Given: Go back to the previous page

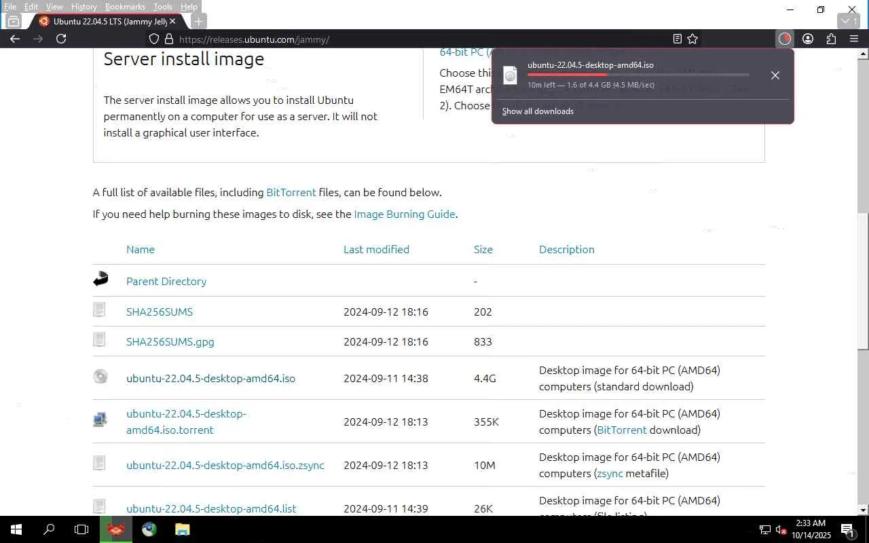Looking at the screenshot, I should click(15, 39).
